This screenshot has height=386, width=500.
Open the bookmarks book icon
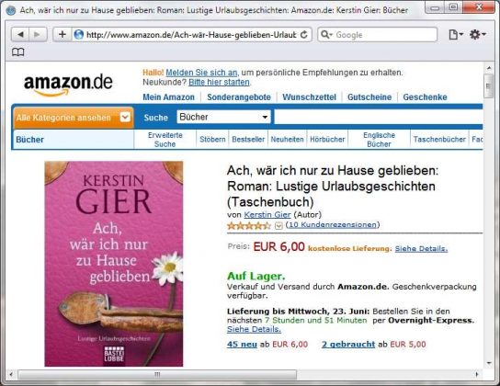tap(17, 52)
